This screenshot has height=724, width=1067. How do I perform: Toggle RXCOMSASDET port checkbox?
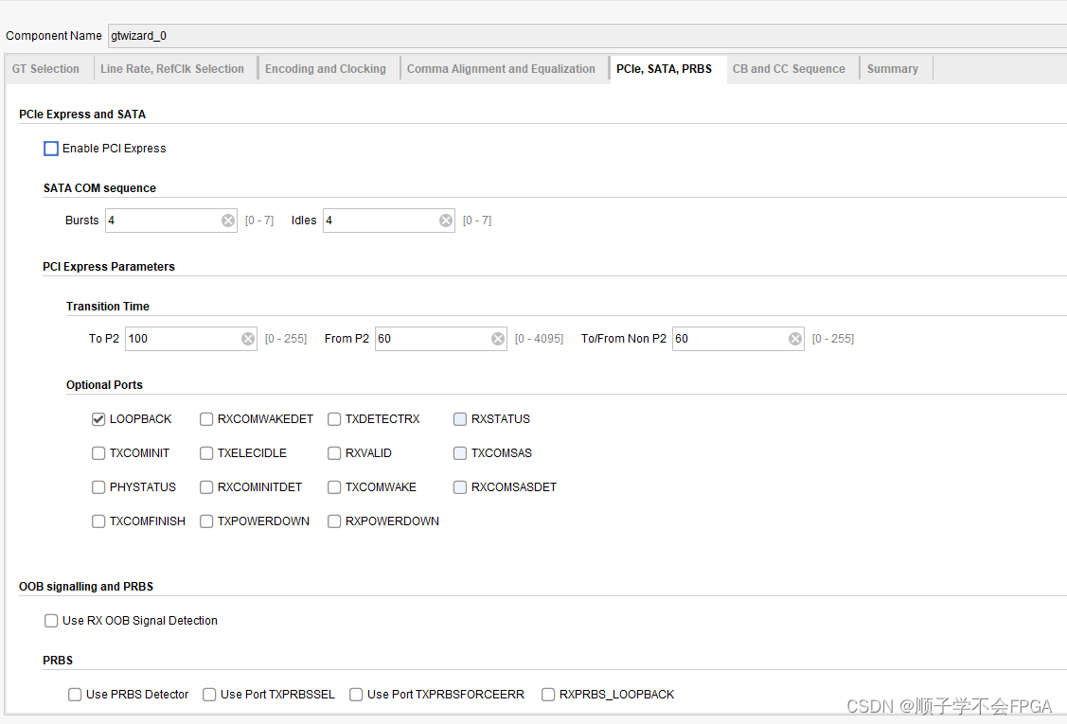pos(460,487)
